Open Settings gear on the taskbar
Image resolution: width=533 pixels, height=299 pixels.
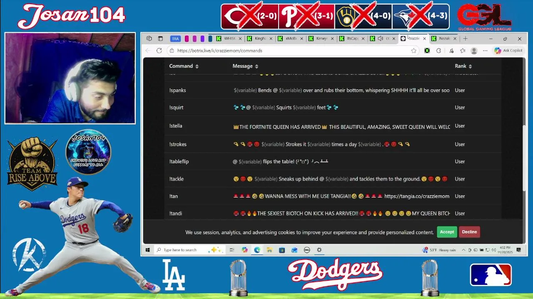tap(319, 250)
